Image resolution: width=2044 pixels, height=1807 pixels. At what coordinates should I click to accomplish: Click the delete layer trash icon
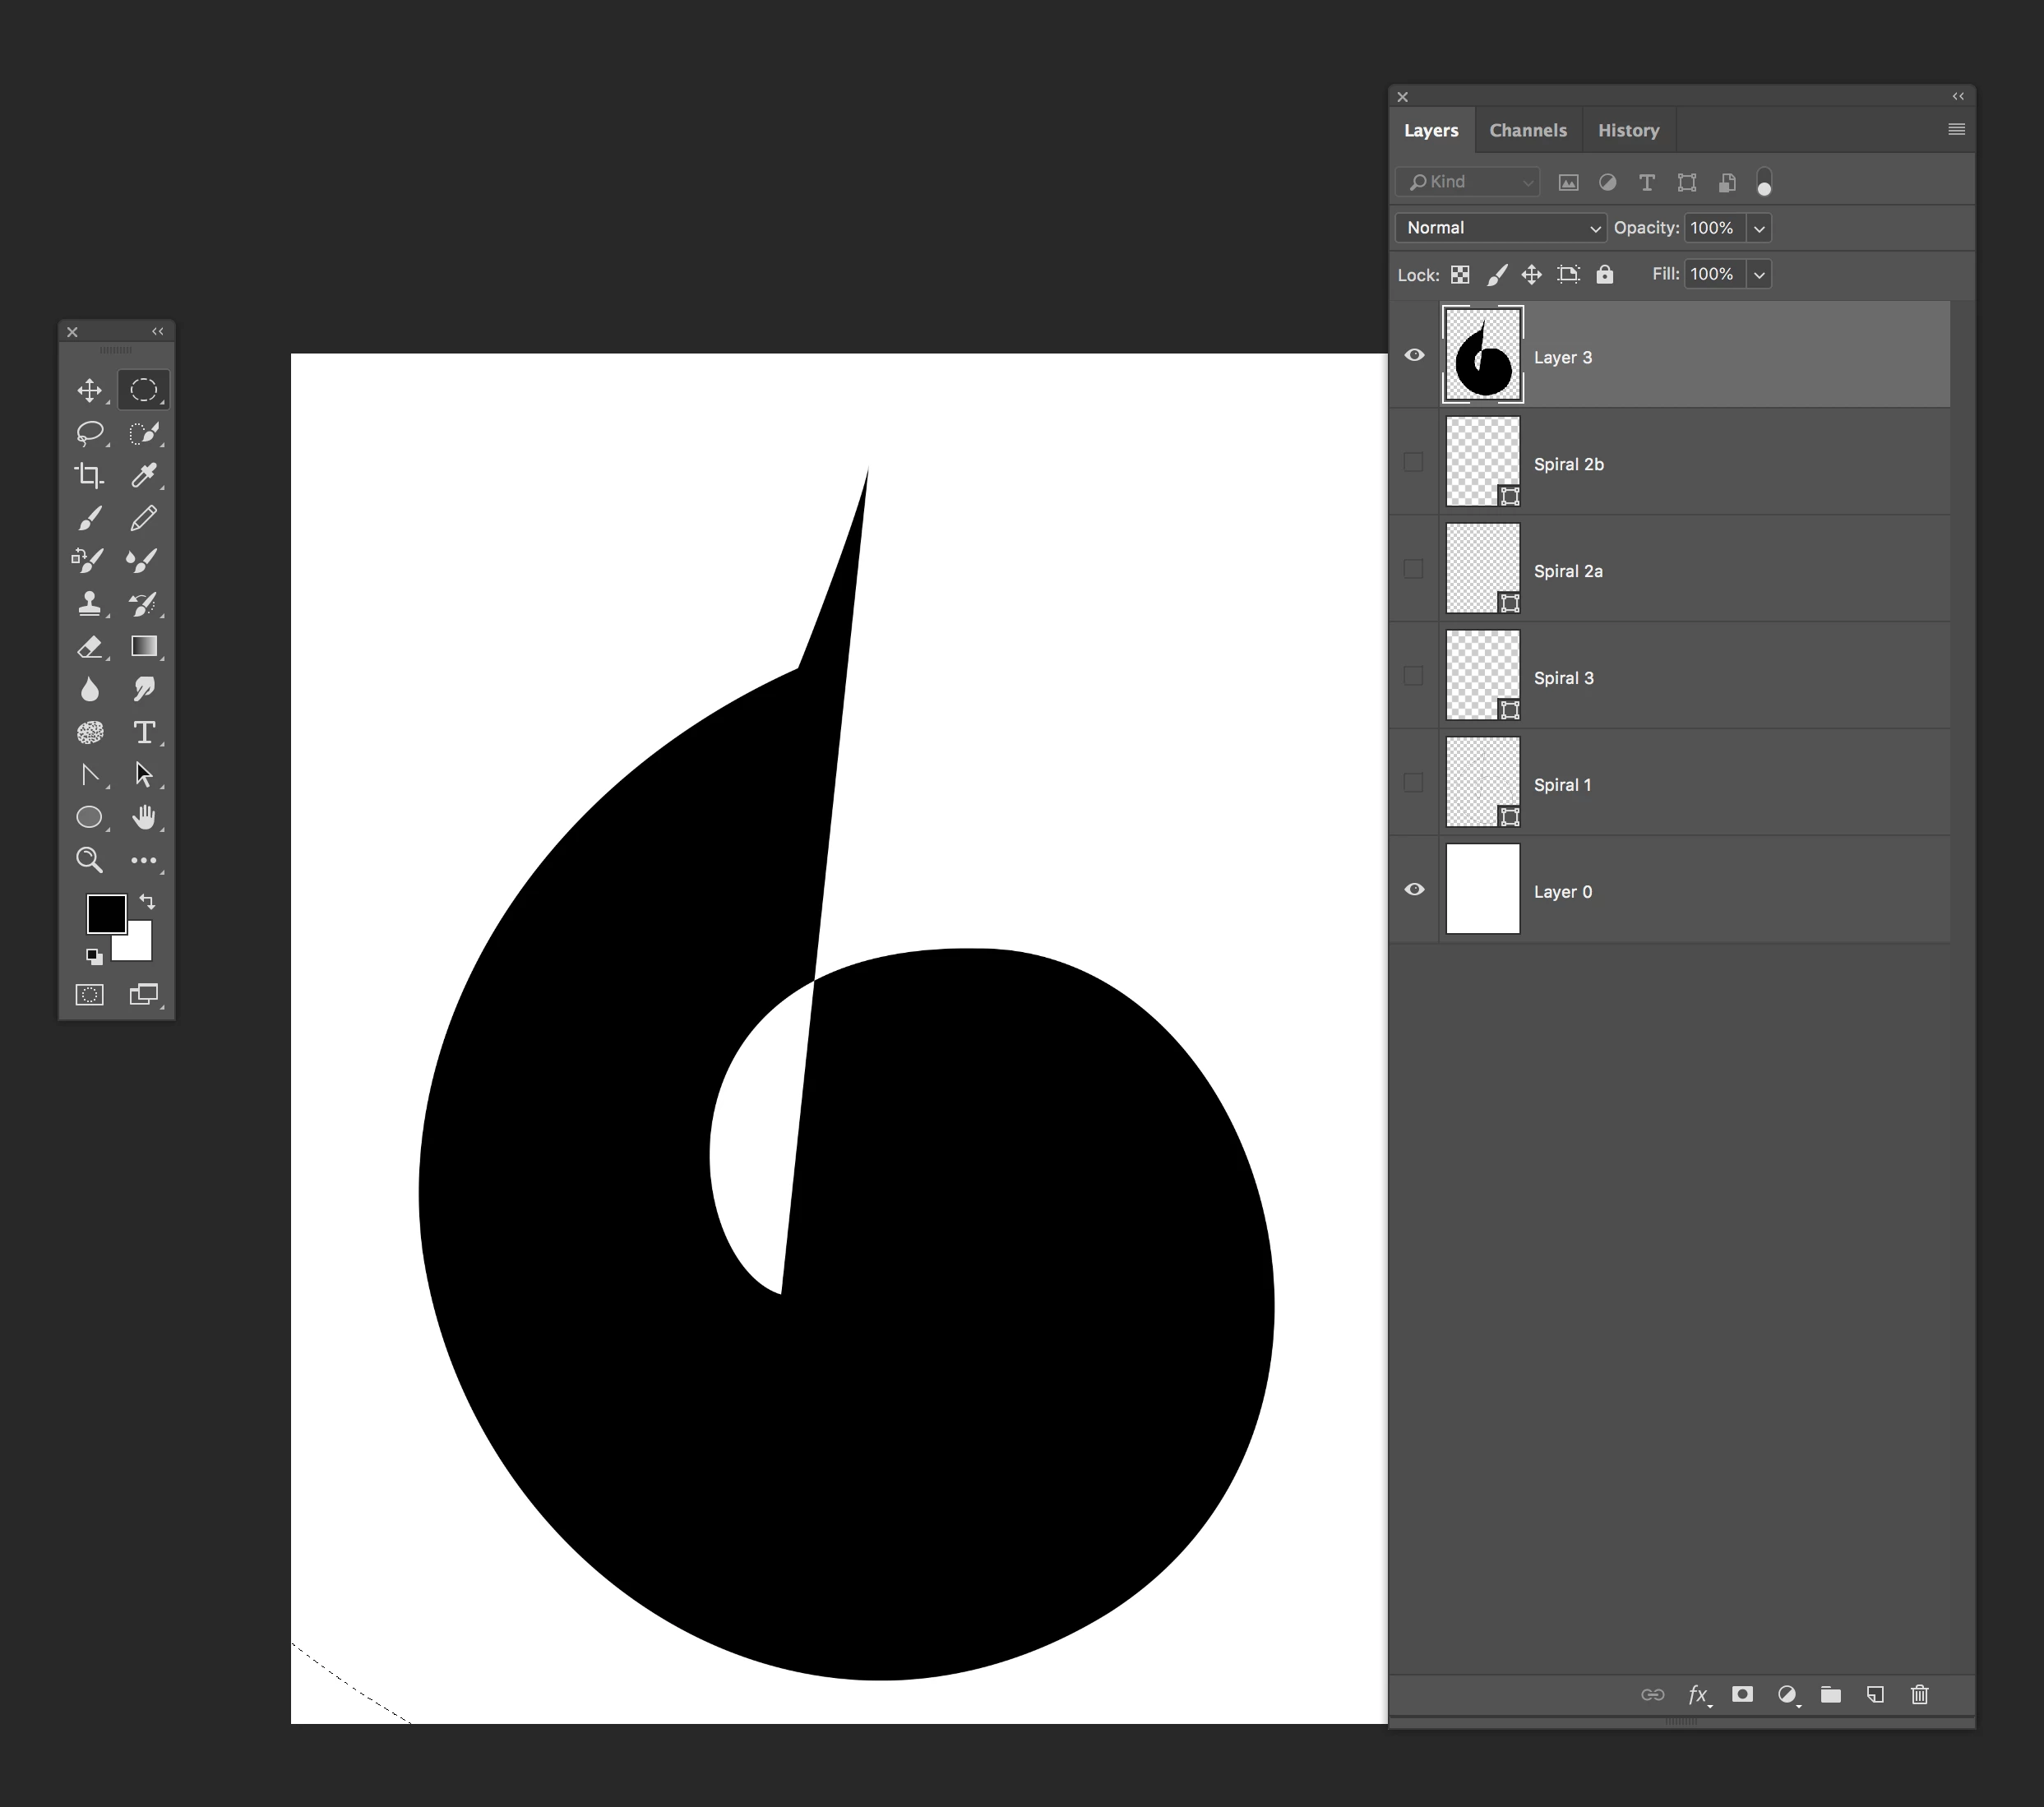pyautogui.click(x=1919, y=1694)
